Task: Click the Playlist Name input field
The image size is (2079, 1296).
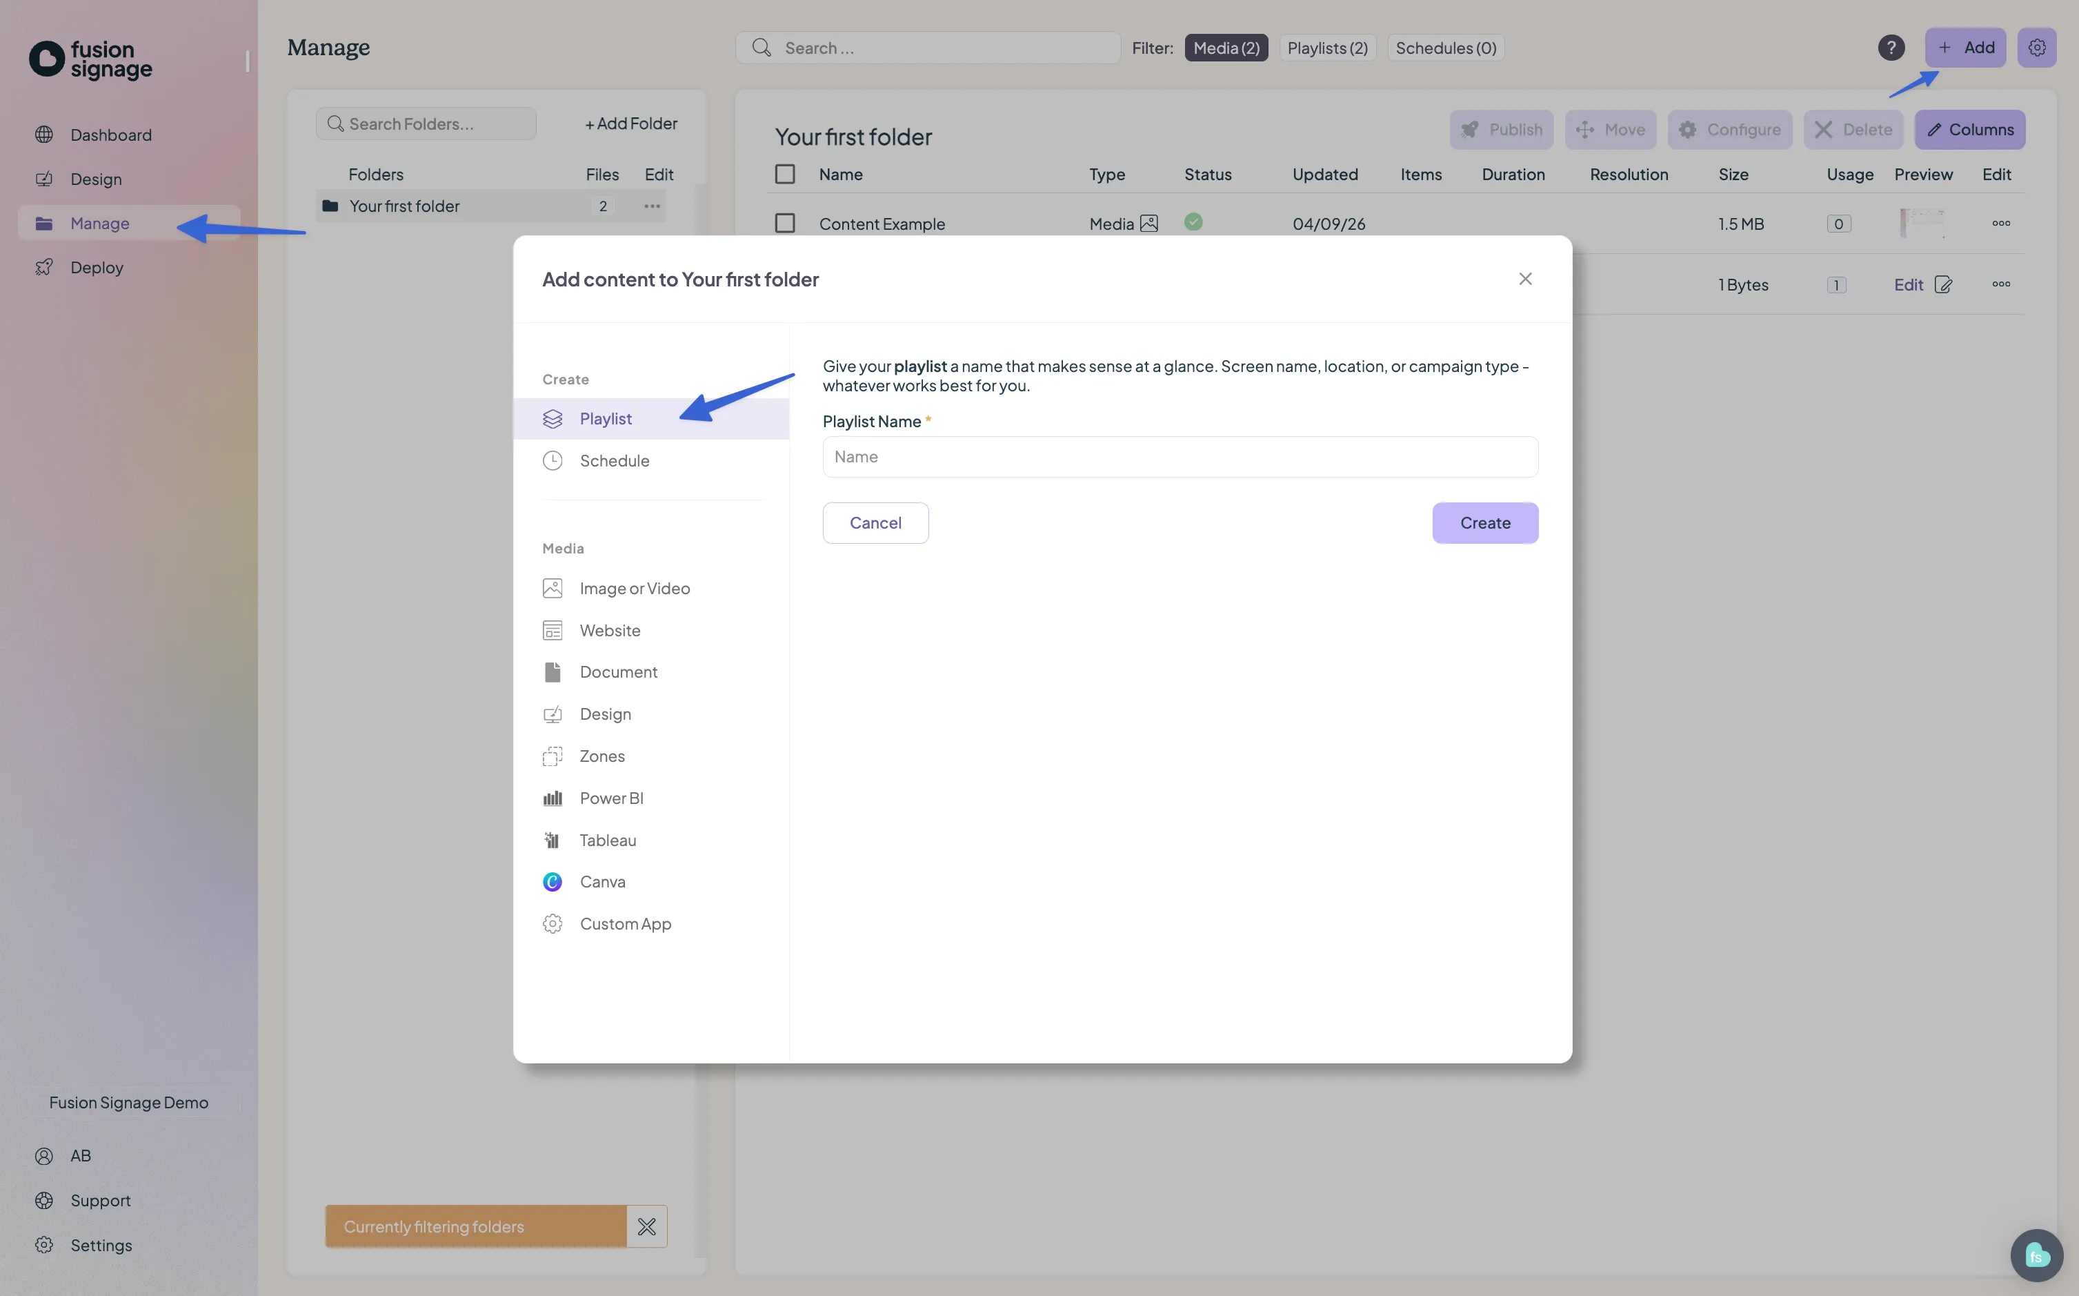Action: (1180, 457)
